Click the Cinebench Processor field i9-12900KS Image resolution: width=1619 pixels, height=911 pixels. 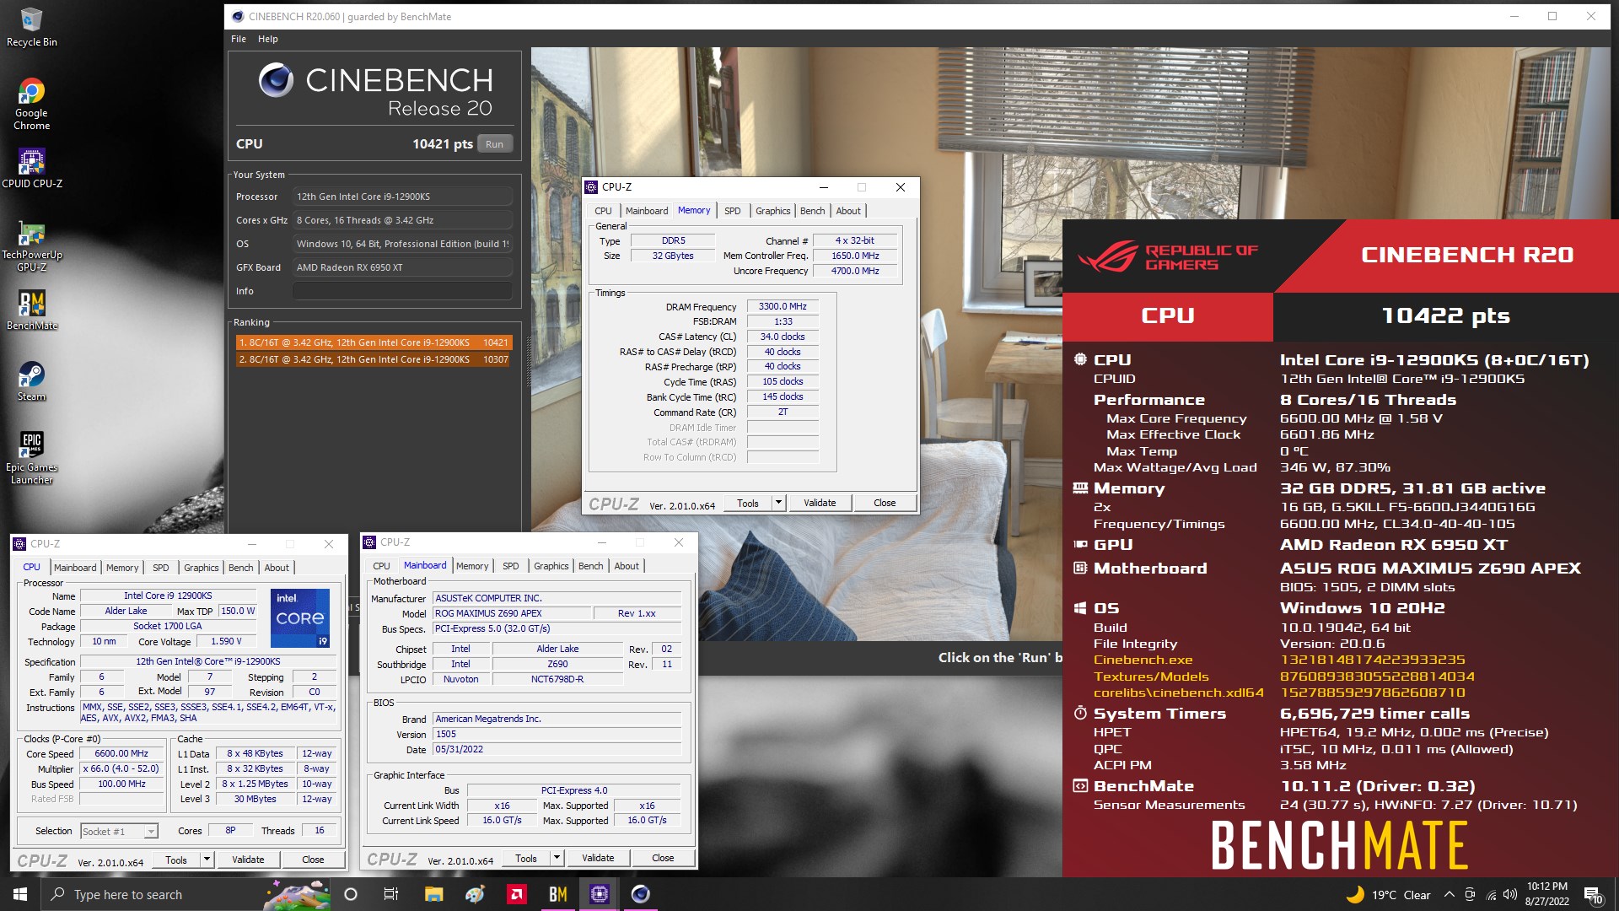402,197
